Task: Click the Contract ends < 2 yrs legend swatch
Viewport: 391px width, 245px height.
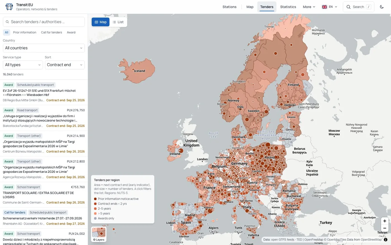Action: pos(96,204)
